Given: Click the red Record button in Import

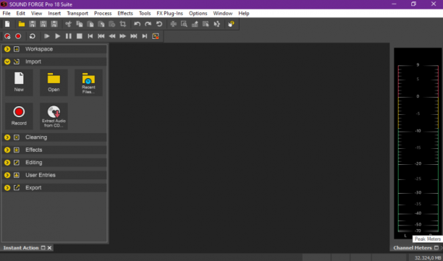Looking at the screenshot, I should click(x=19, y=116).
